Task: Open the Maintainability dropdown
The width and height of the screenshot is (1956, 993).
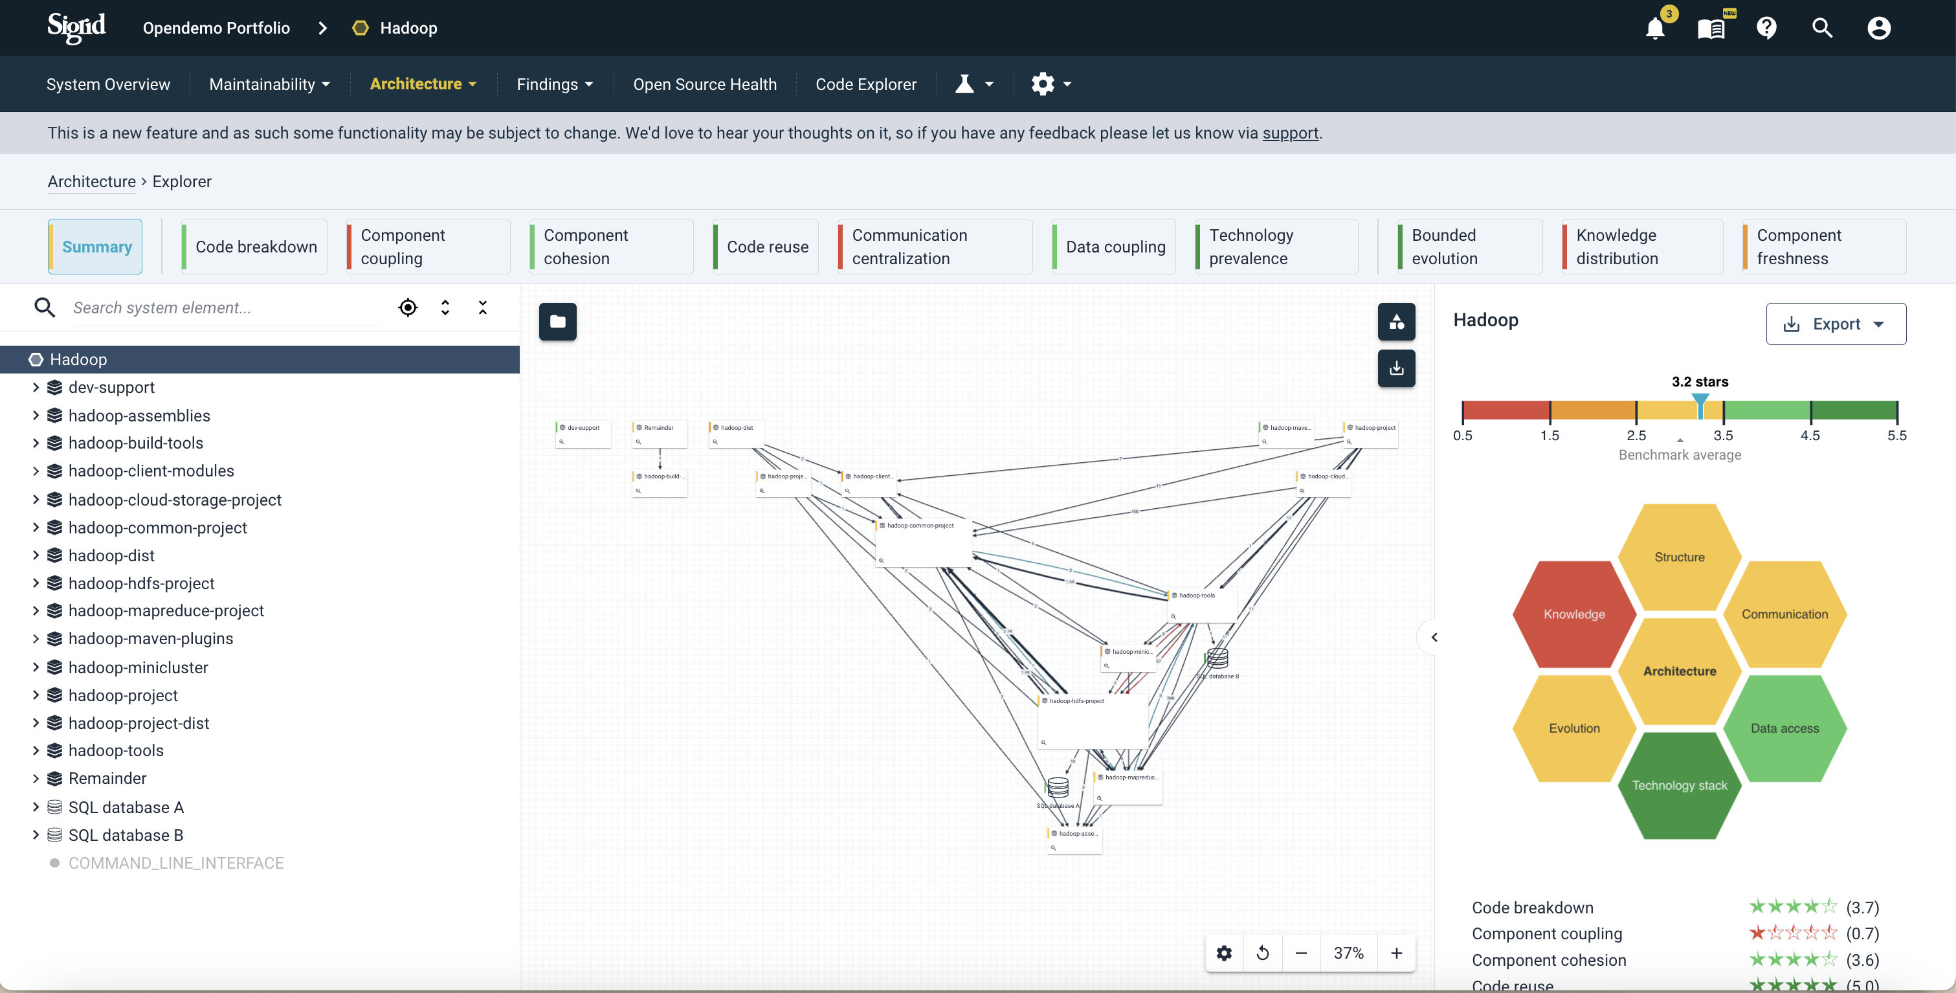Action: pos(269,84)
